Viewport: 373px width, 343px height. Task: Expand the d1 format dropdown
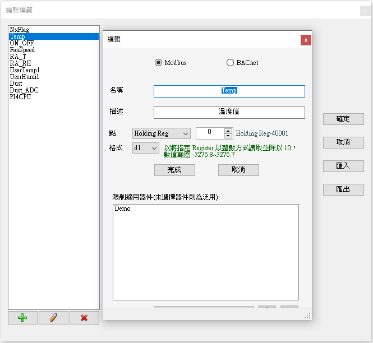click(146, 148)
